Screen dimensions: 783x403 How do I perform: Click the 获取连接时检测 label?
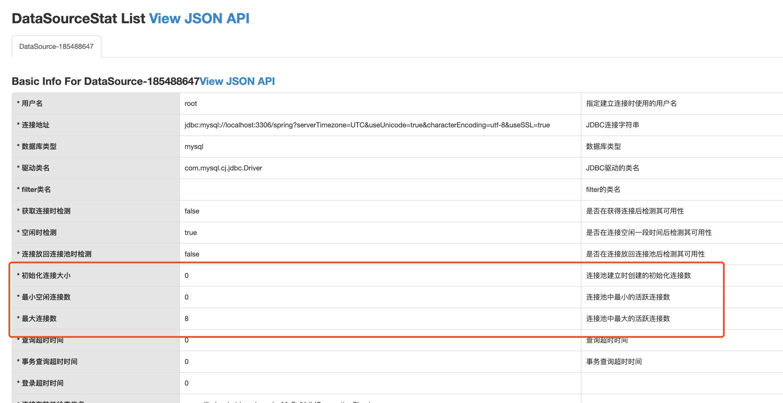[44, 211]
